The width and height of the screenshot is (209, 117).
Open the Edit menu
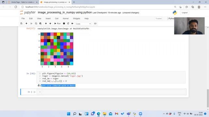[31, 19]
